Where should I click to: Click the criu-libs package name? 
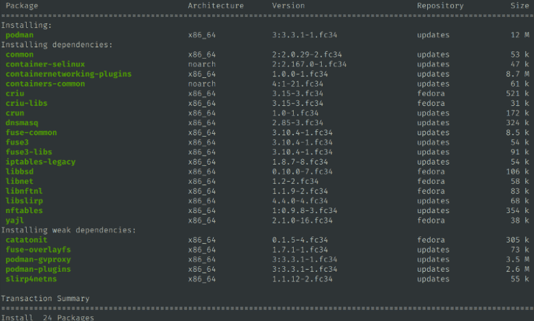point(26,103)
